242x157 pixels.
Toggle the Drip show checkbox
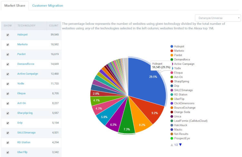(x=8, y=123)
